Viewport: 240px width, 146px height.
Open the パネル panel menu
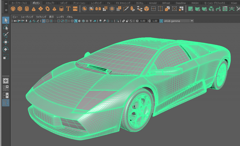click(70, 17)
